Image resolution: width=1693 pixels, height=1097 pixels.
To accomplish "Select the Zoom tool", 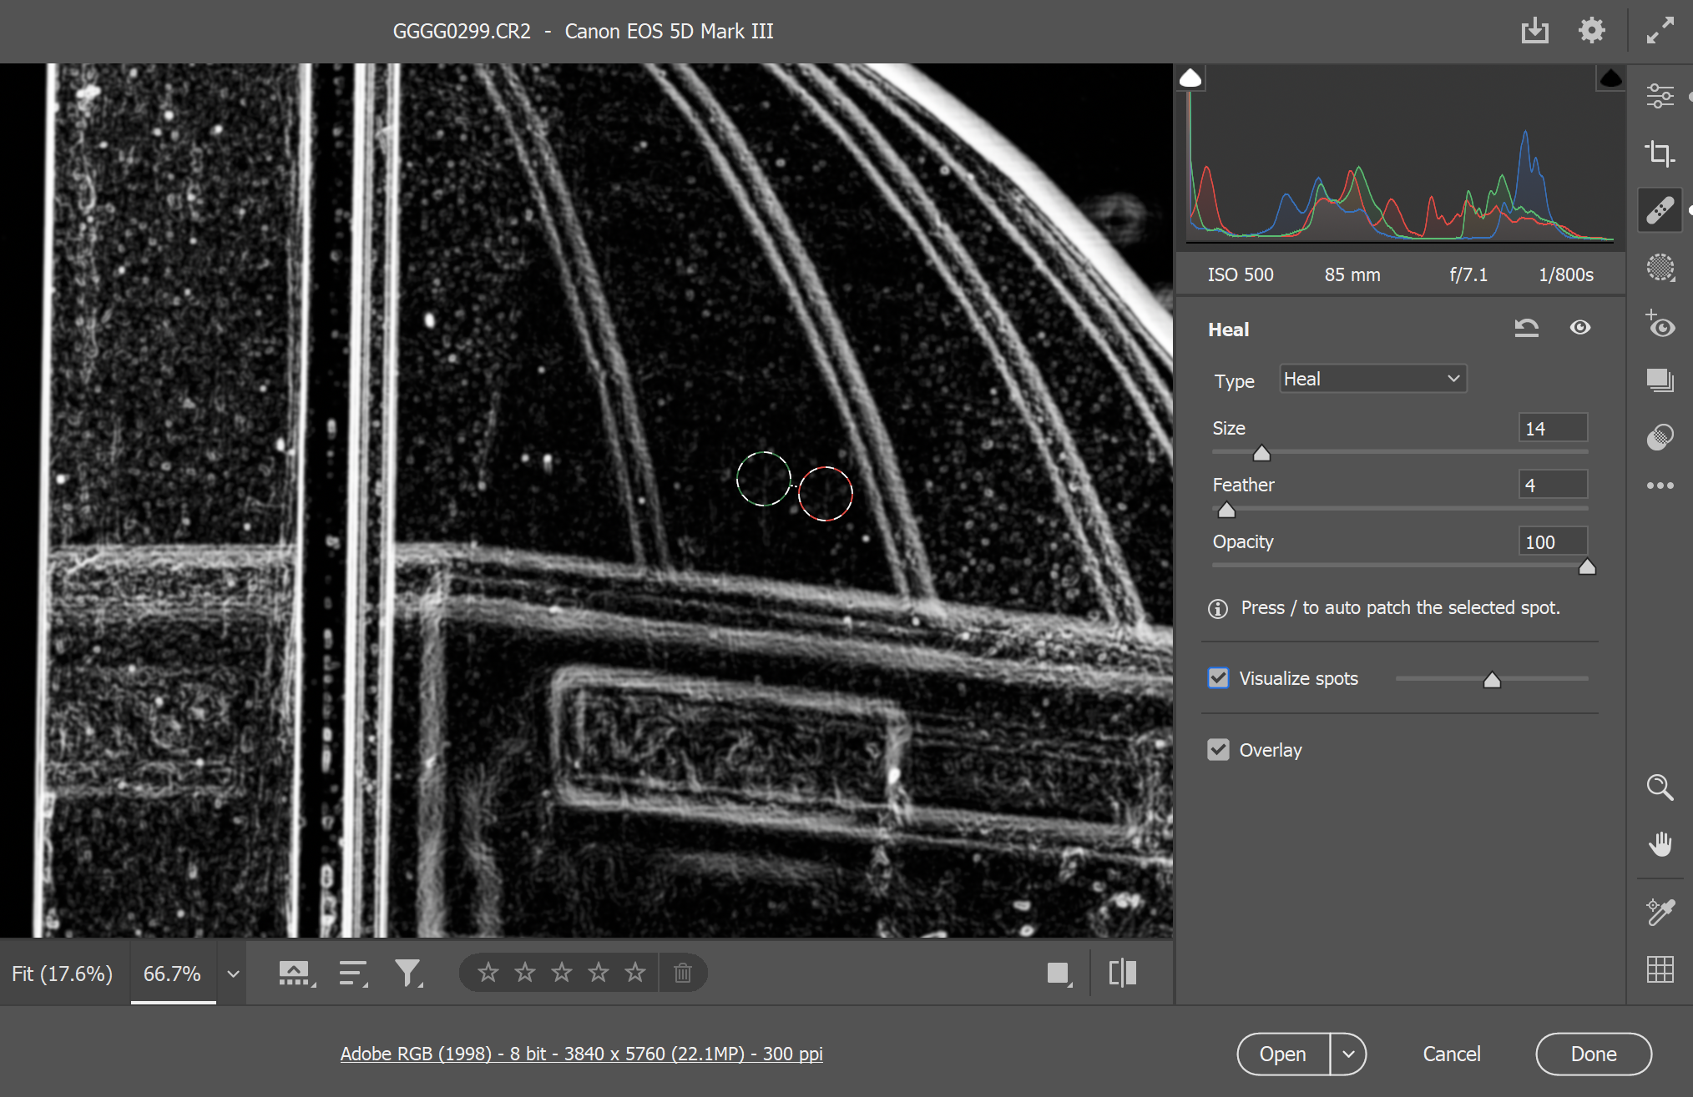I will click(x=1660, y=787).
